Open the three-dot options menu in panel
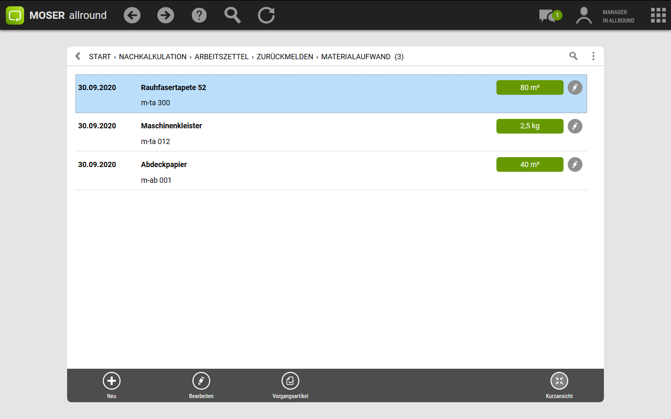This screenshot has width=671, height=419. tap(593, 56)
